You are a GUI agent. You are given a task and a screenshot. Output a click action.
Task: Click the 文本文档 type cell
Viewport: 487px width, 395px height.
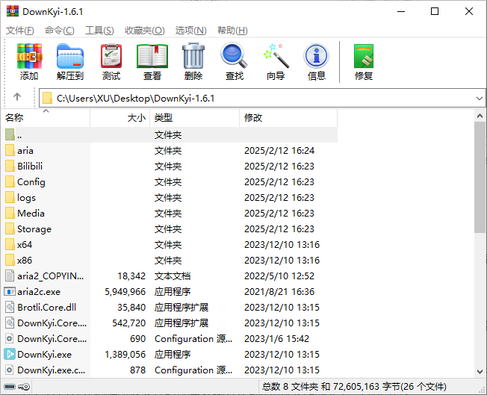173,276
